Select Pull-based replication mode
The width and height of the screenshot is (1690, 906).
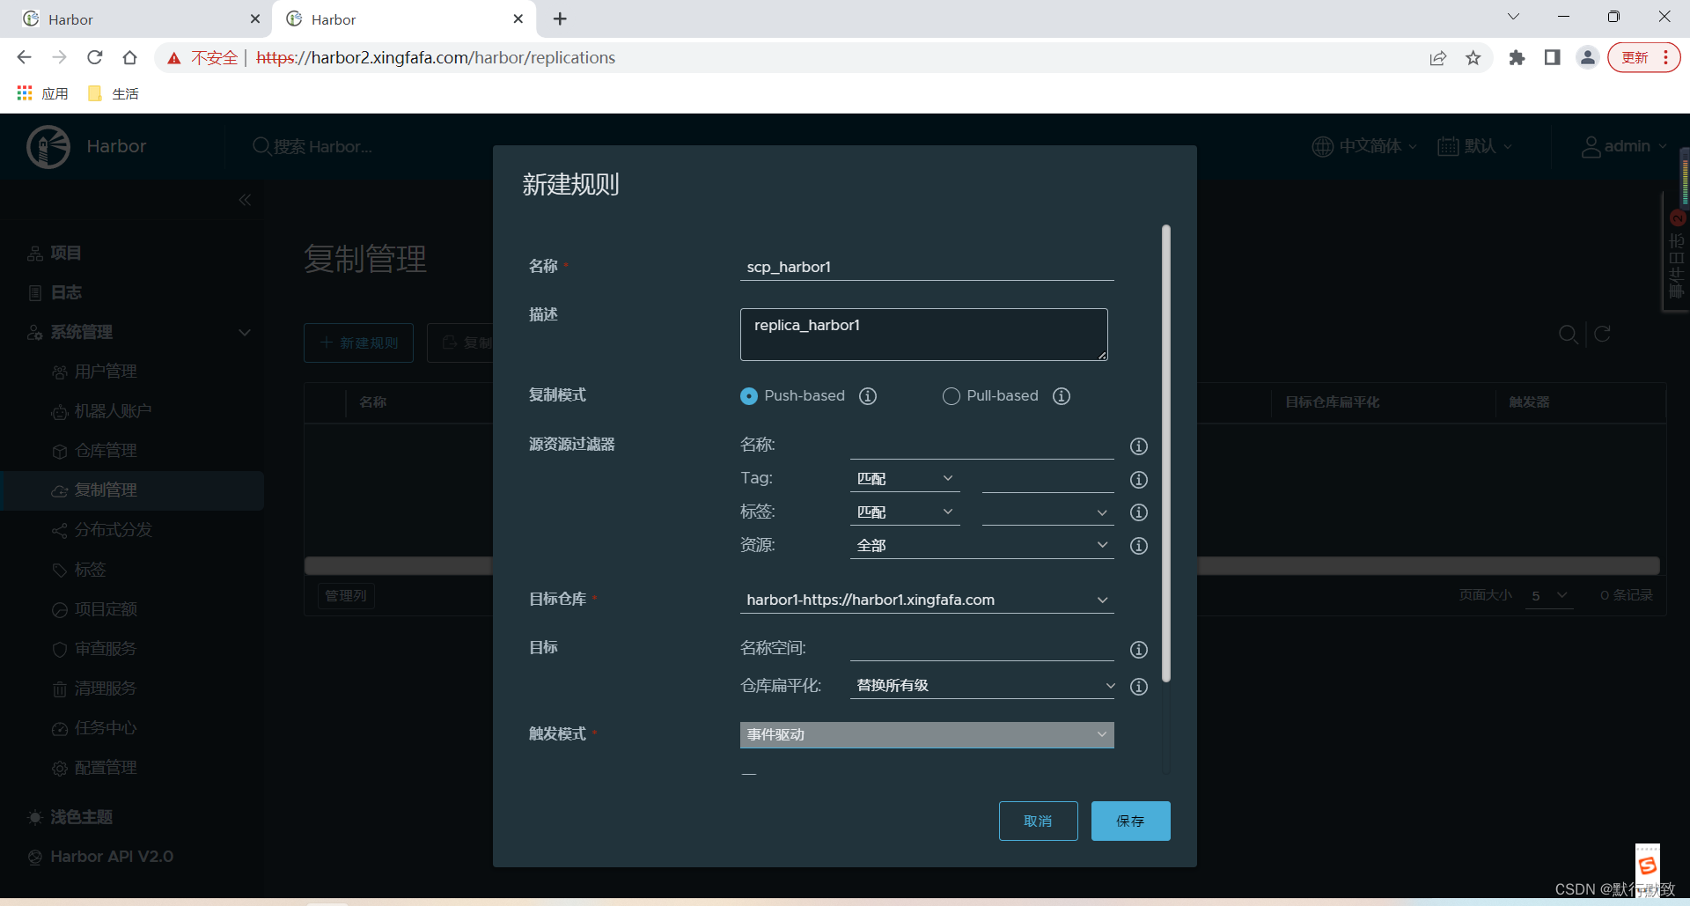pyautogui.click(x=952, y=396)
